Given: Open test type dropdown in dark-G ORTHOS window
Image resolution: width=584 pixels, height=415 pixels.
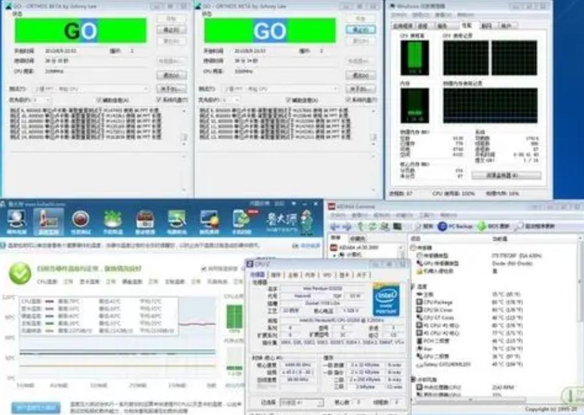Looking at the screenshot, I should (x=91, y=89).
